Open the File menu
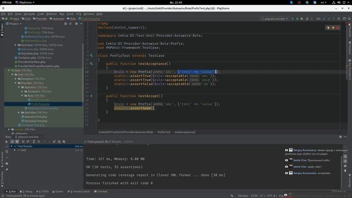Viewport: 352px width, 198px height. [3, 14]
